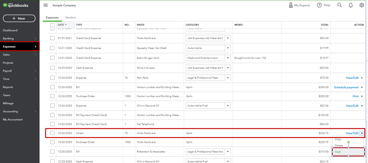The image size is (368, 163).
Task: Click the + New button
Action: click(x=19, y=18)
